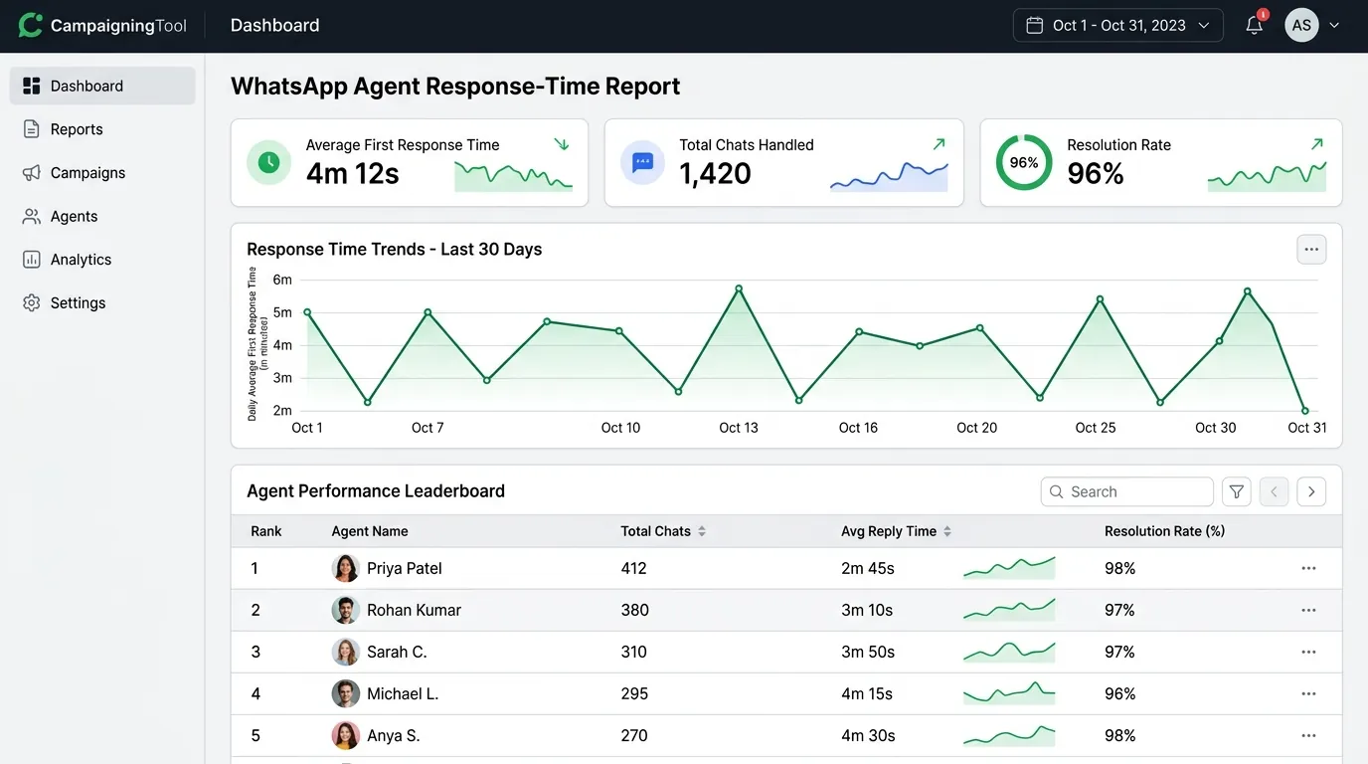Image resolution: width=1368 pixels, height=764 pixels.
Task: Click agent name Anya S.
Action: point(394,735)
